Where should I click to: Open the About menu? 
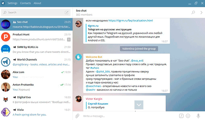click(38, 3)
